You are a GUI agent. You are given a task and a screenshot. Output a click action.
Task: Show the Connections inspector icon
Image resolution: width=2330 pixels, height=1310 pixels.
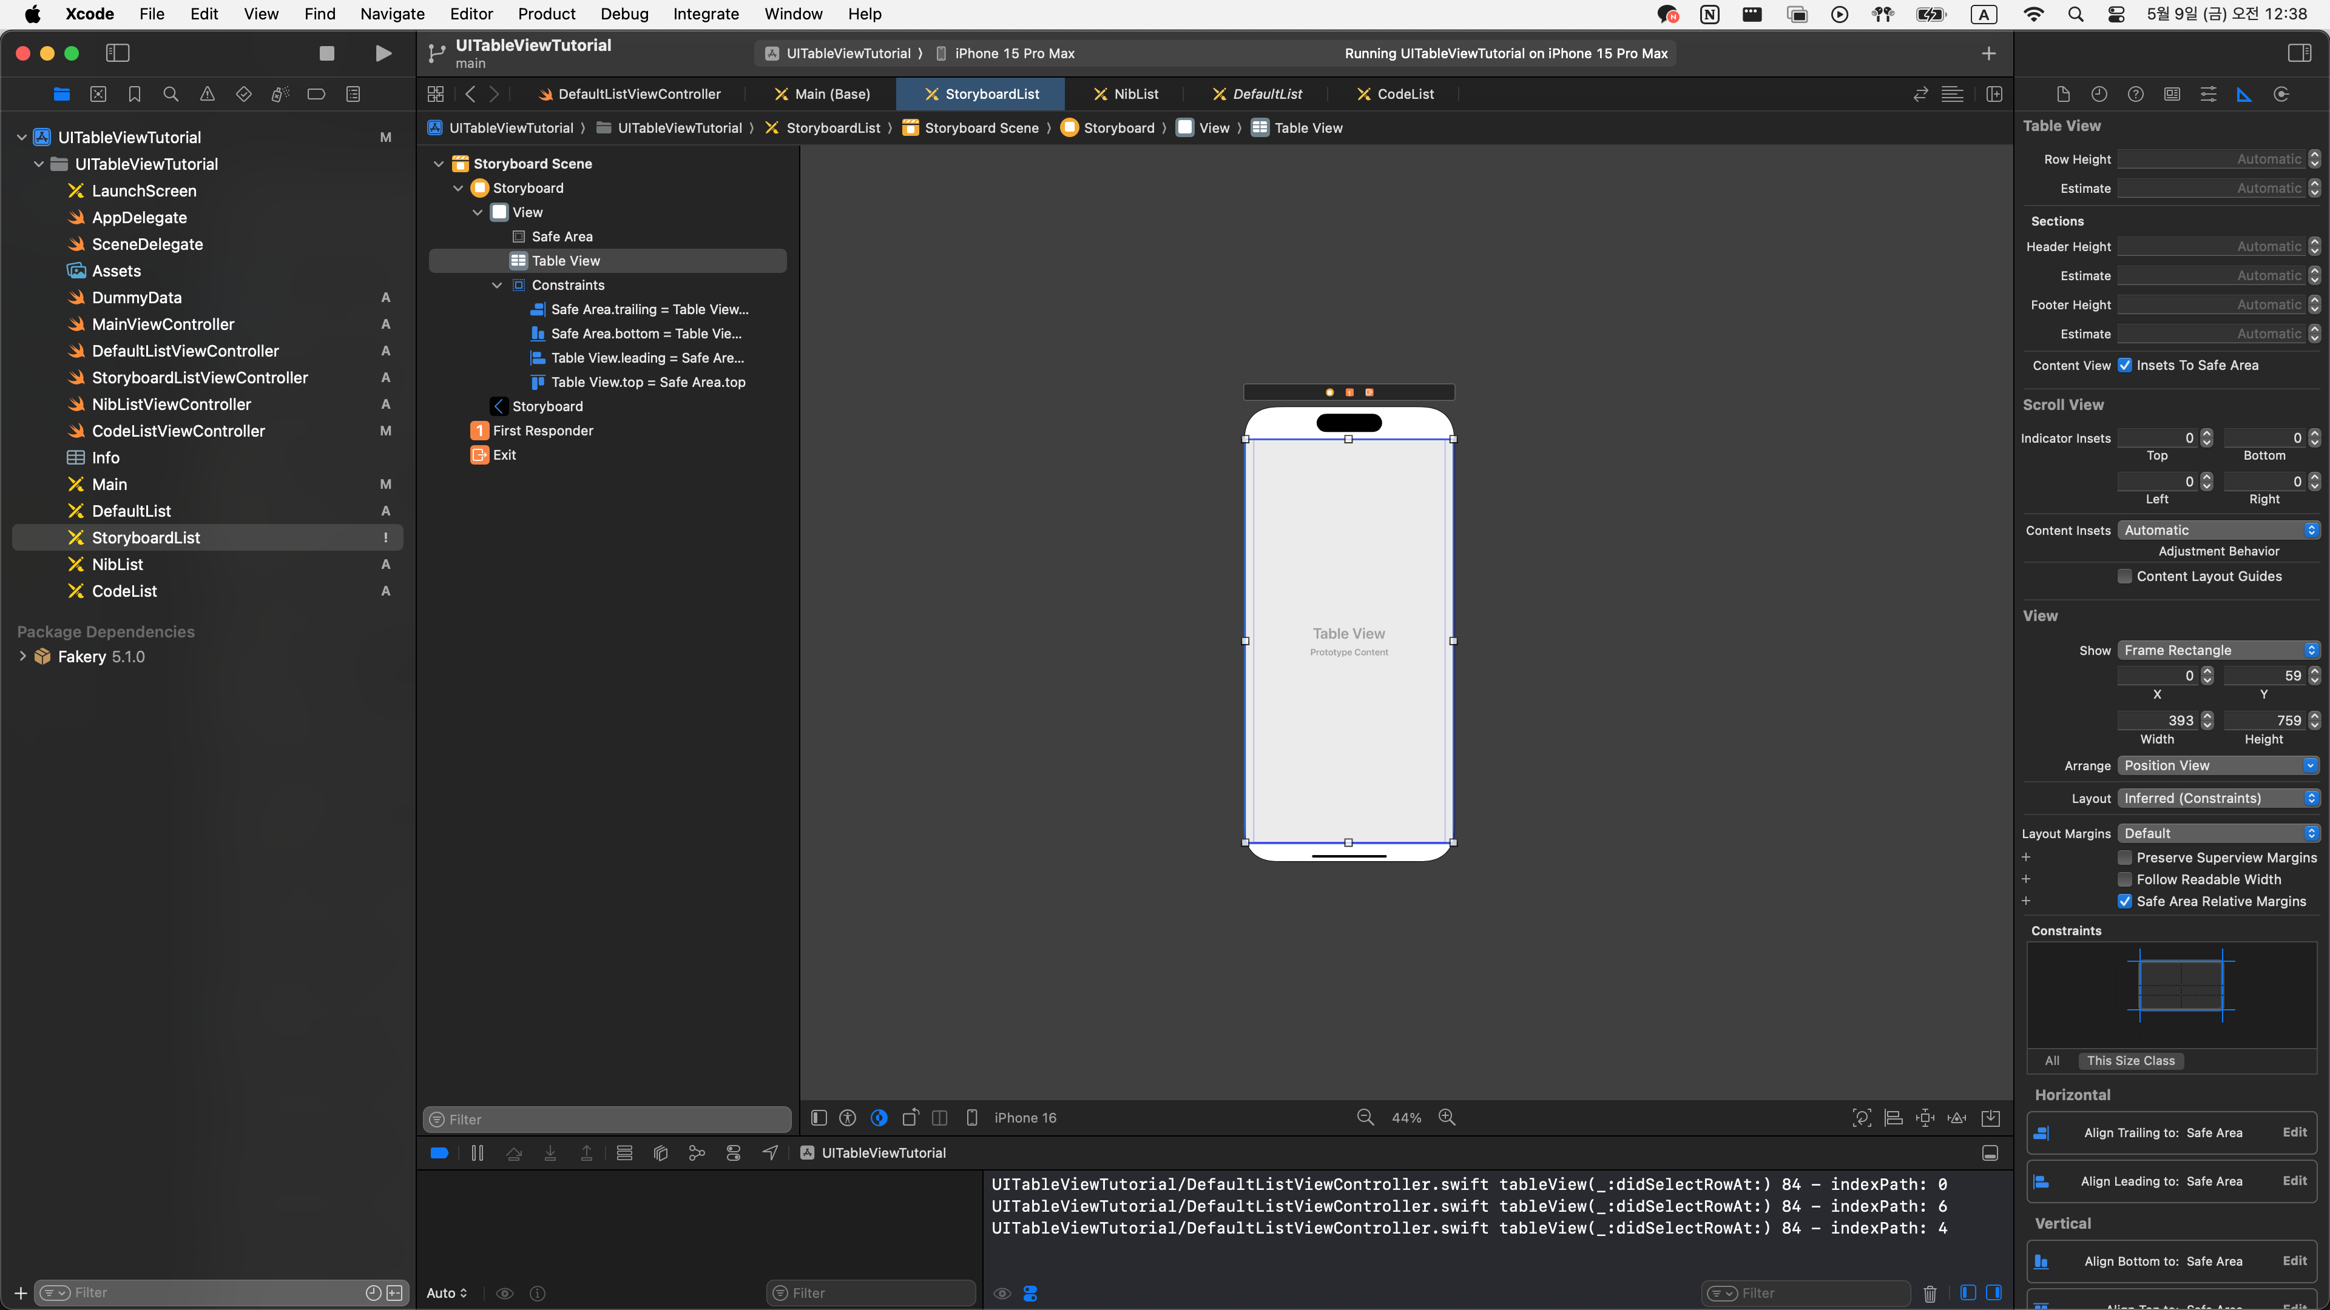tap(2281, 94)
